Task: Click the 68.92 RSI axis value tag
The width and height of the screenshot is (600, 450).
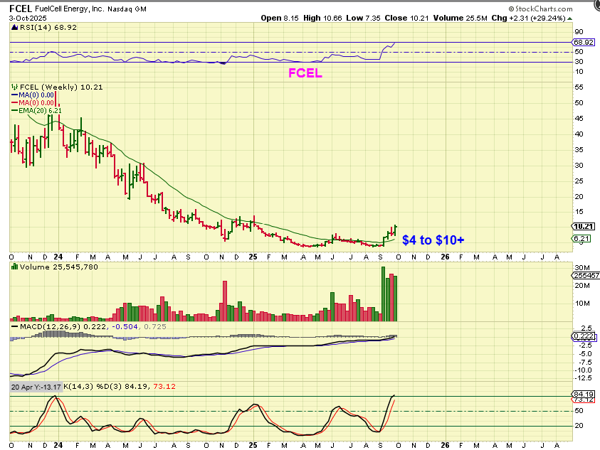Action: pyautogui.click(x=584, y=42)
